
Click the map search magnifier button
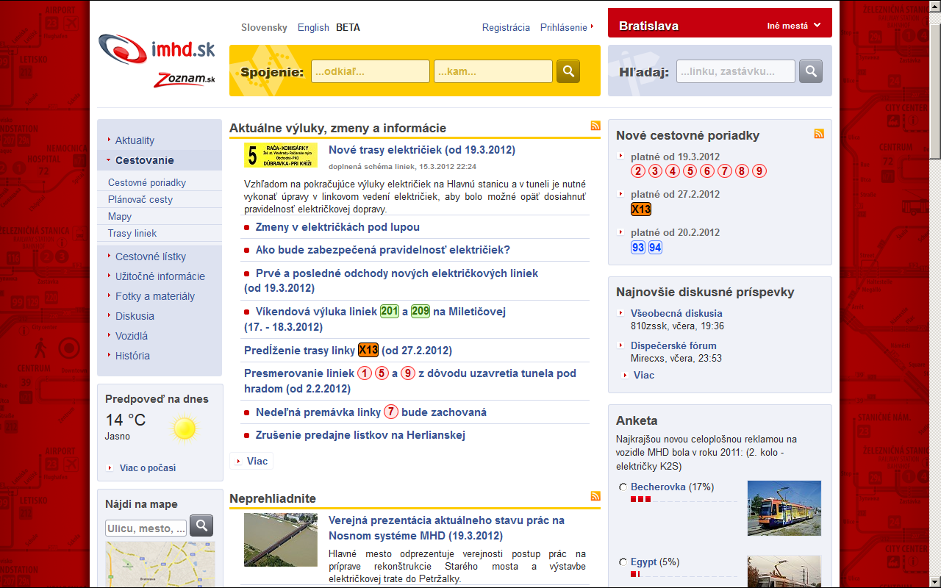coord(201,526)
